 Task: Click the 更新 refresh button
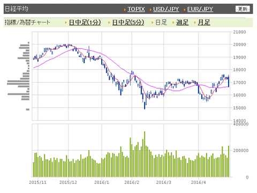pos(243,9)
